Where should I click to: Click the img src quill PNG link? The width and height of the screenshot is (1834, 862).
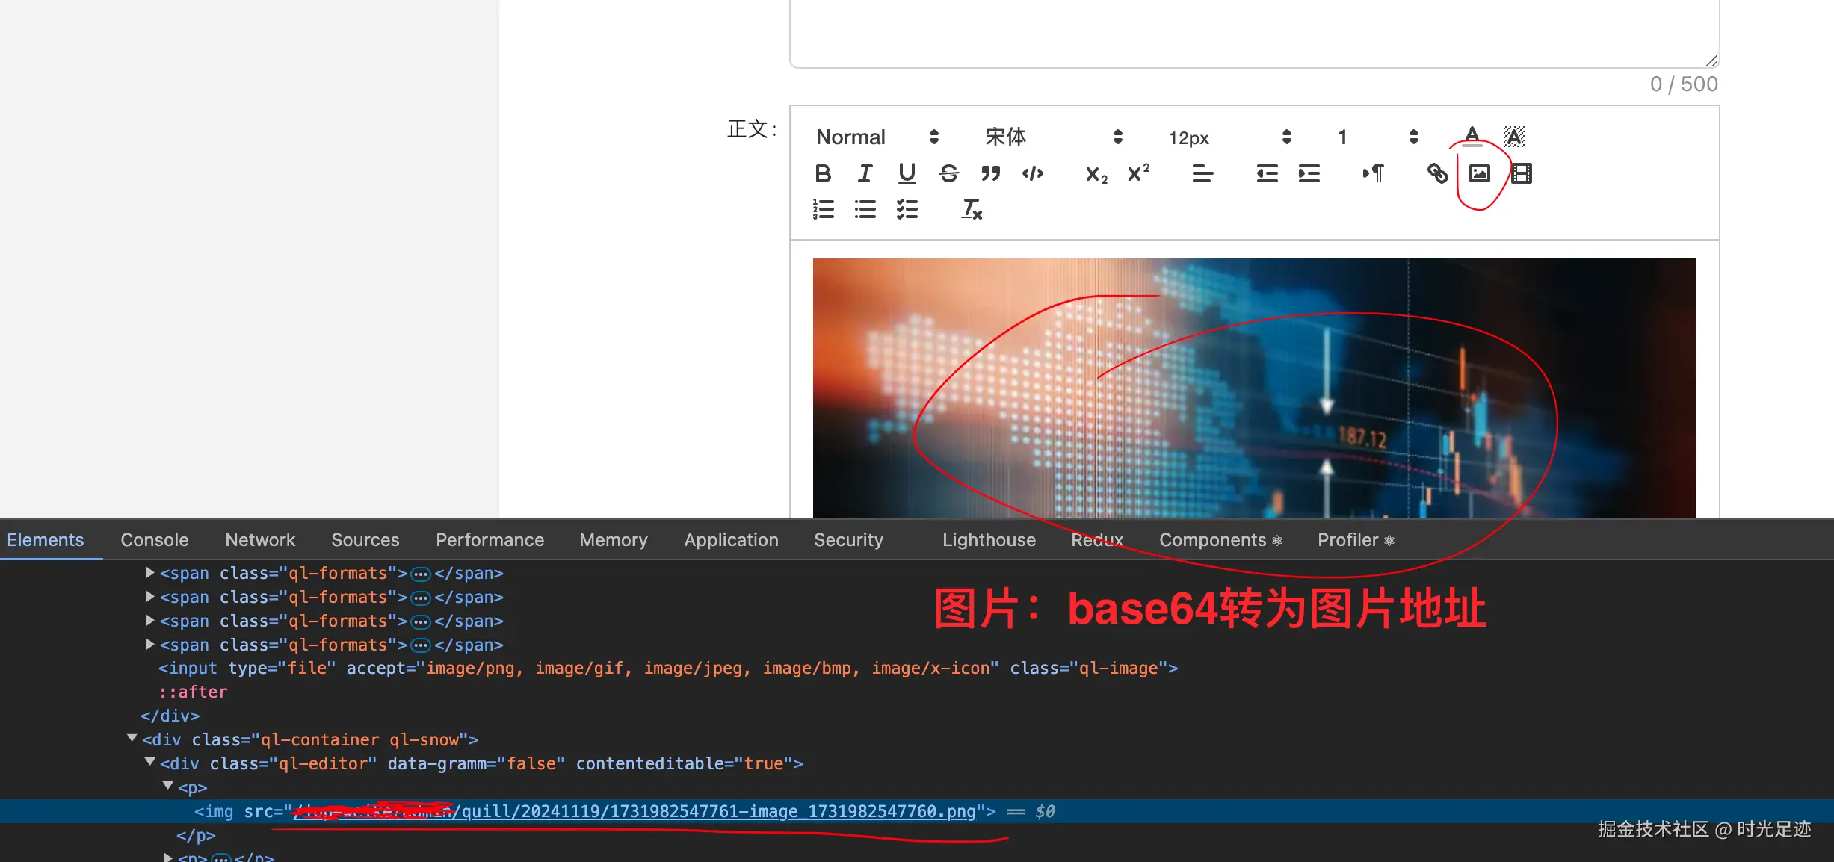tap(717, 811)
